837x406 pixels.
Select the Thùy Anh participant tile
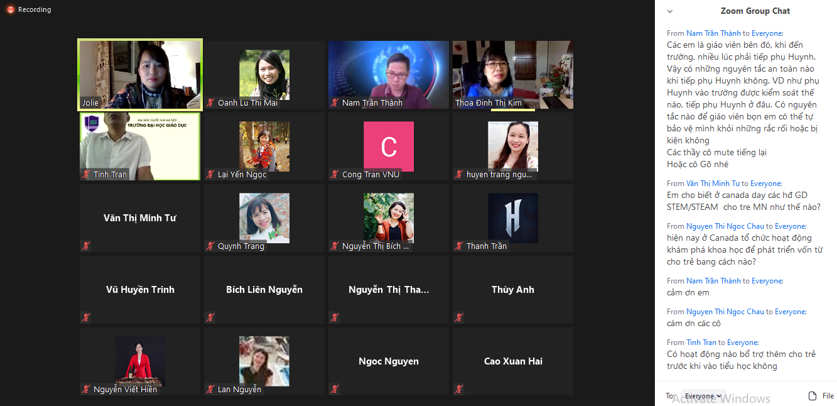[512, 290]
